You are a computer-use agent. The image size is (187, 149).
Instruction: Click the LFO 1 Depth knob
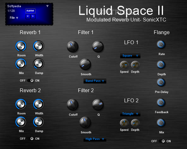coord(135,65)
